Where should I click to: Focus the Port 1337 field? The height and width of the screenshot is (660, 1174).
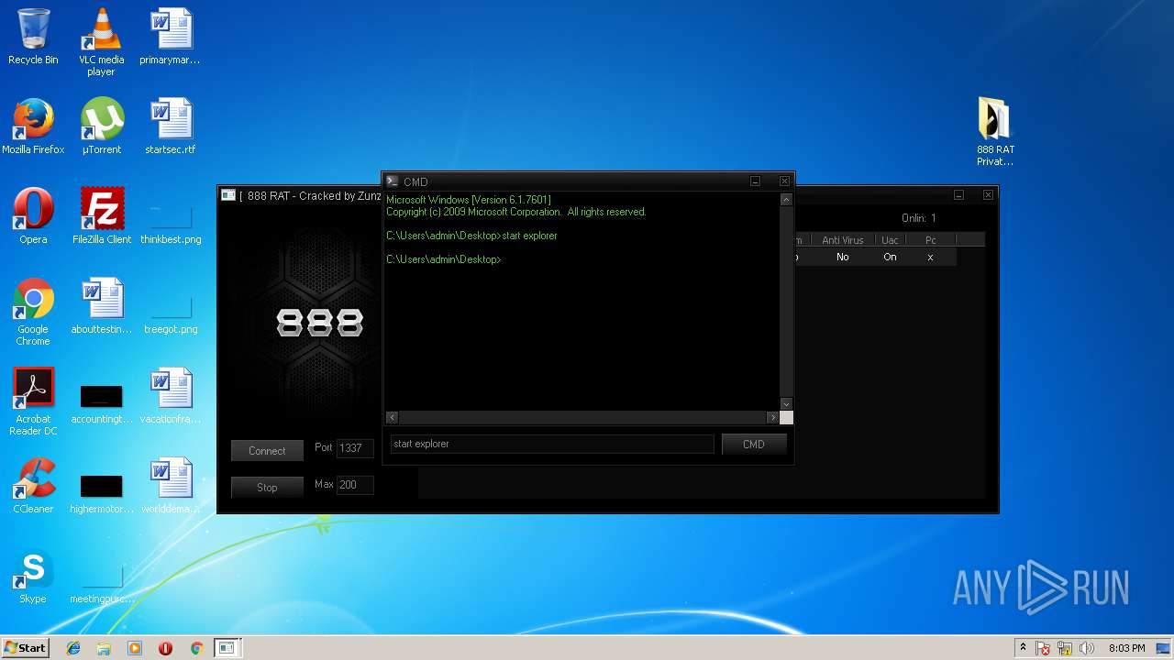(x=355, y=448)
